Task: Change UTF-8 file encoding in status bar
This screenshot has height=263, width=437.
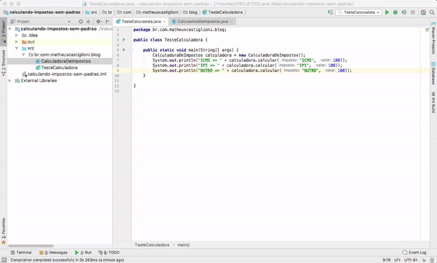Action: [x=411, y=260]
